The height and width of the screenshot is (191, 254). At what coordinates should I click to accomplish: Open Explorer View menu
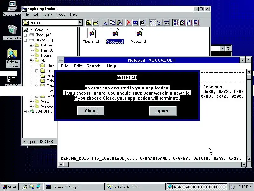48,14
